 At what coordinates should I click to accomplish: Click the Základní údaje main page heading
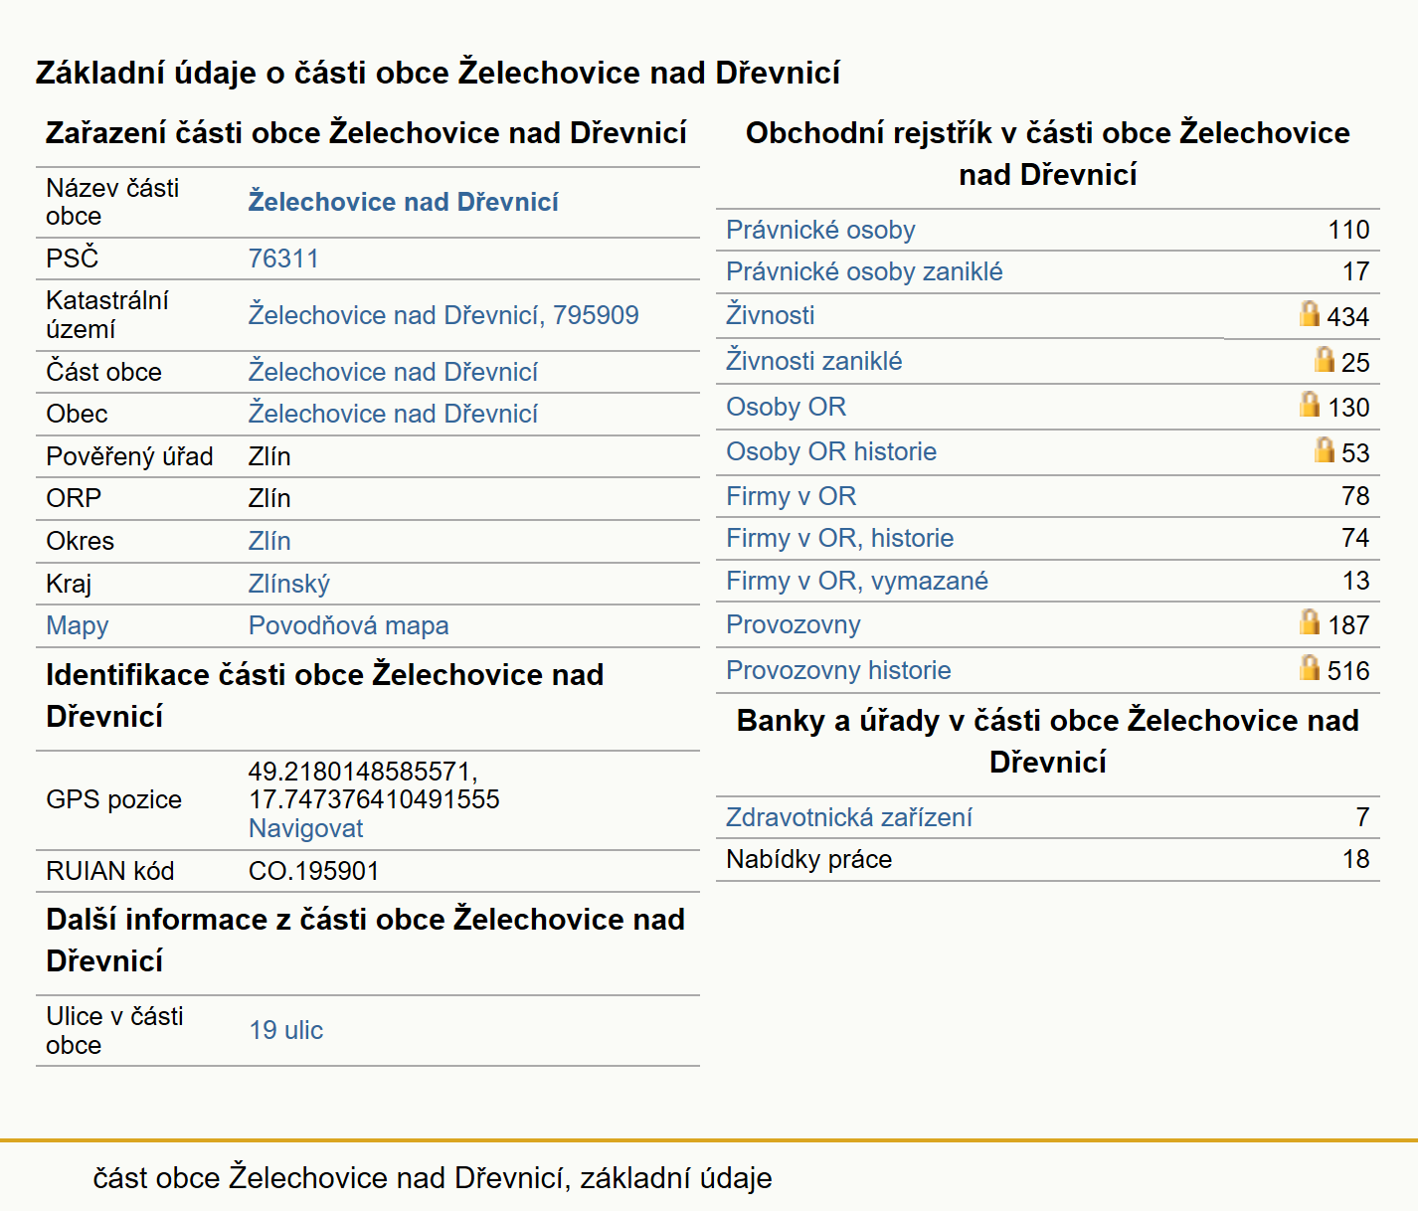pos(438,73)
